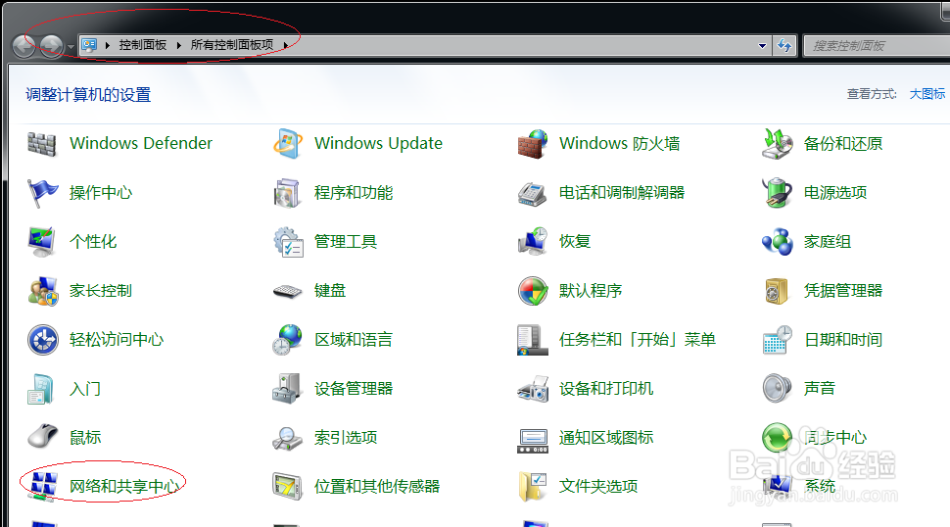The image size is (950, 527).
Task: Open the 键盘 keyboard icon
Action: (x=287, y=291)
